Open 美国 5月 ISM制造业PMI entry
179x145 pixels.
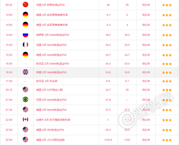50,130
